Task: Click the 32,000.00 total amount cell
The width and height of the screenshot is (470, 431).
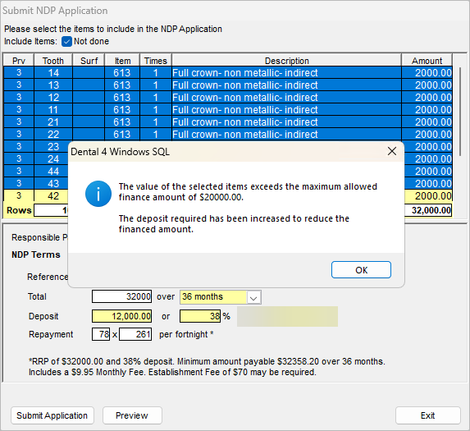Action: [428, 210]
